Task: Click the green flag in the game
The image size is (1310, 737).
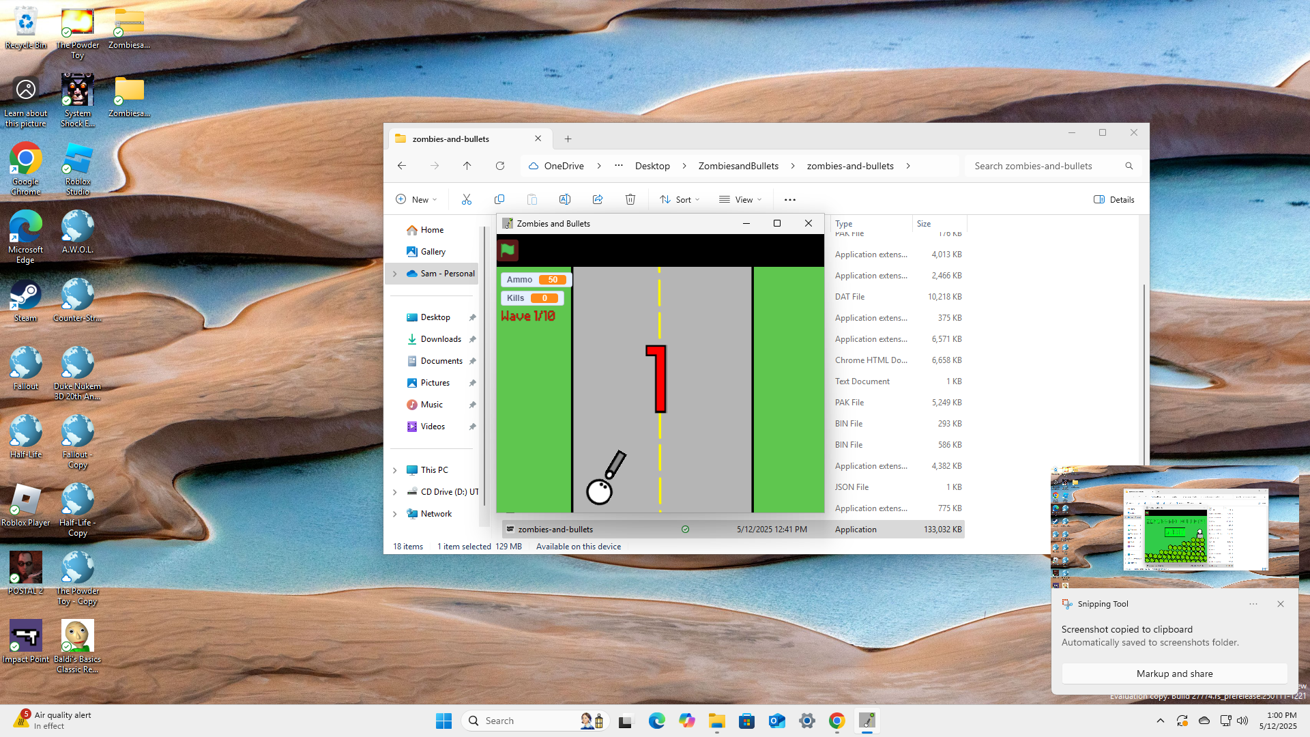Action: tap(508, 250)
